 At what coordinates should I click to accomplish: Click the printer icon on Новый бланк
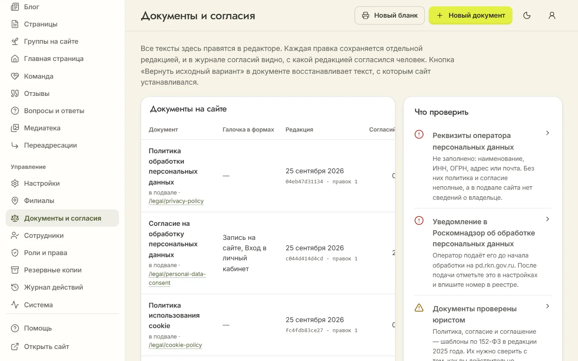365,15
